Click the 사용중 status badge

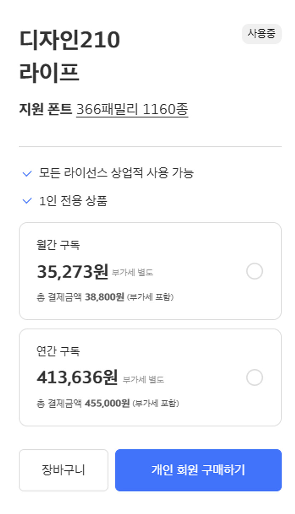pos(262,34)
